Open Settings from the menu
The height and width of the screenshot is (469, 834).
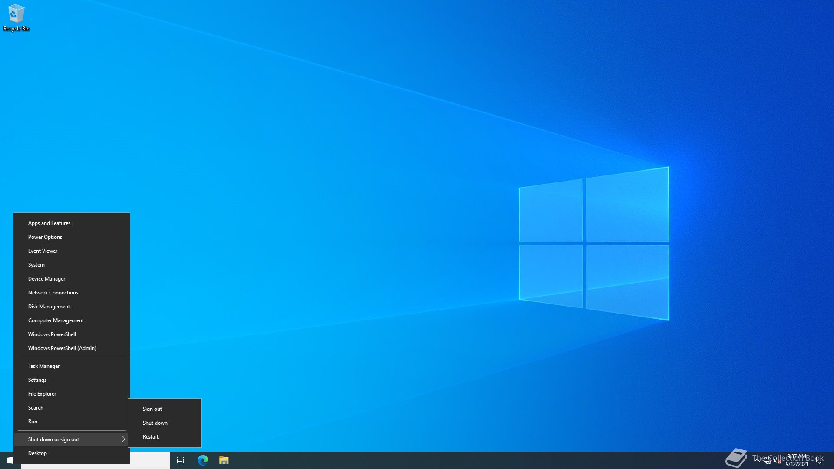[72, 380]
